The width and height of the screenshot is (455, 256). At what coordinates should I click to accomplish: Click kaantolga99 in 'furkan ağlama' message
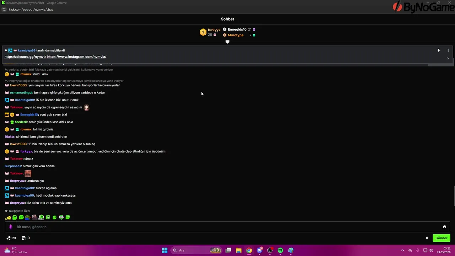coord(25,188)
